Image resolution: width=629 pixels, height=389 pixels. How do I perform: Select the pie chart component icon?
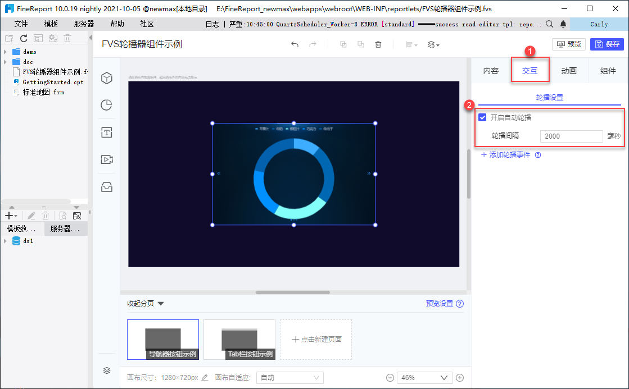(107, 105)
